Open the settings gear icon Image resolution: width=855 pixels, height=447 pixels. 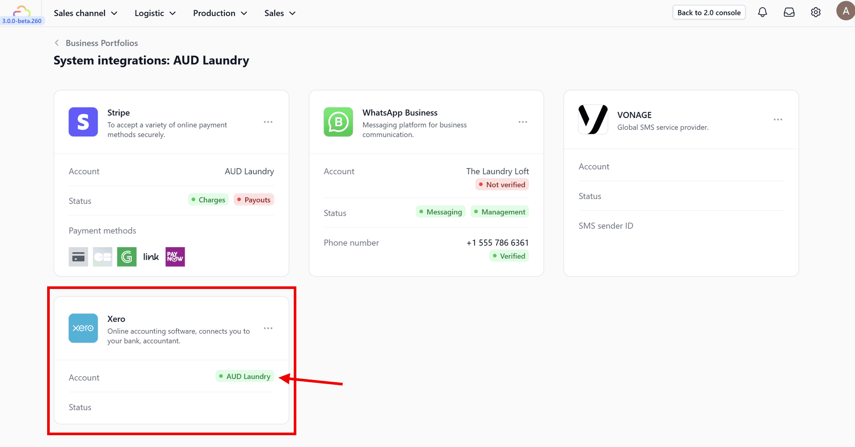tap(815, 13)
